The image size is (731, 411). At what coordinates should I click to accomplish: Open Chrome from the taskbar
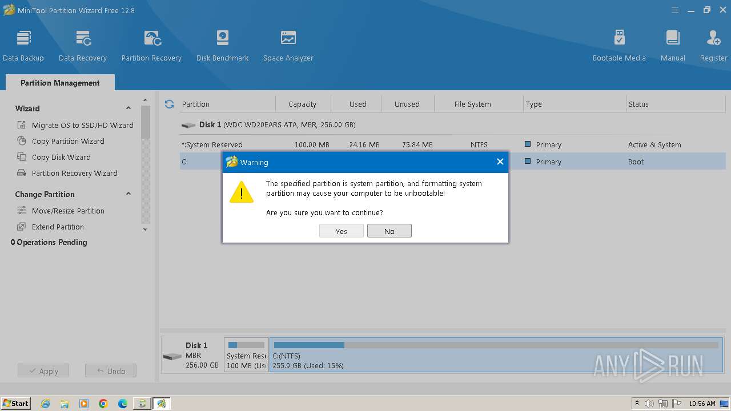coord(103,404)
